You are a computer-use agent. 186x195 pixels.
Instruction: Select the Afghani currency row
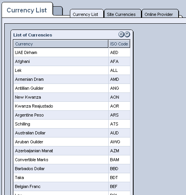click(x=72, y=61)
